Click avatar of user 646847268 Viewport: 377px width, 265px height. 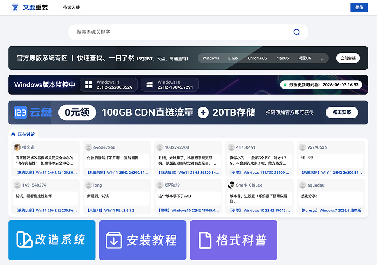point(89,147)
